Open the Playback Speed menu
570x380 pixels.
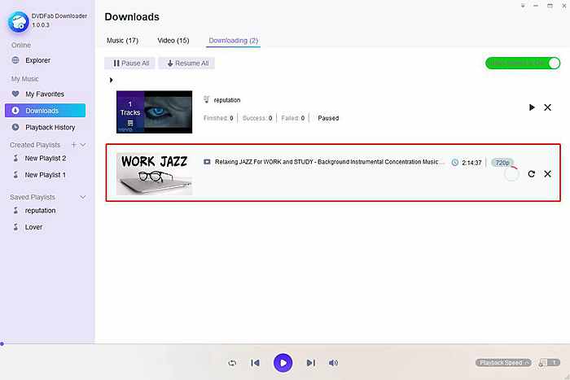click(x=503, y=363)
